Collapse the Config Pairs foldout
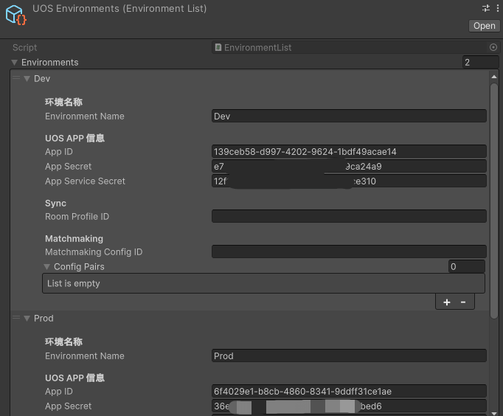This screenshot has height=416, width=503. click(47, 266)
